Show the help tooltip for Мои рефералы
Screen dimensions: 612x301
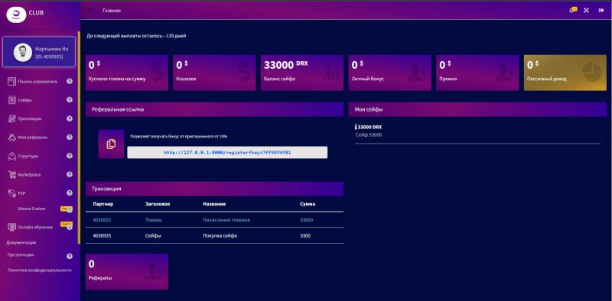(x=70, y=138)
